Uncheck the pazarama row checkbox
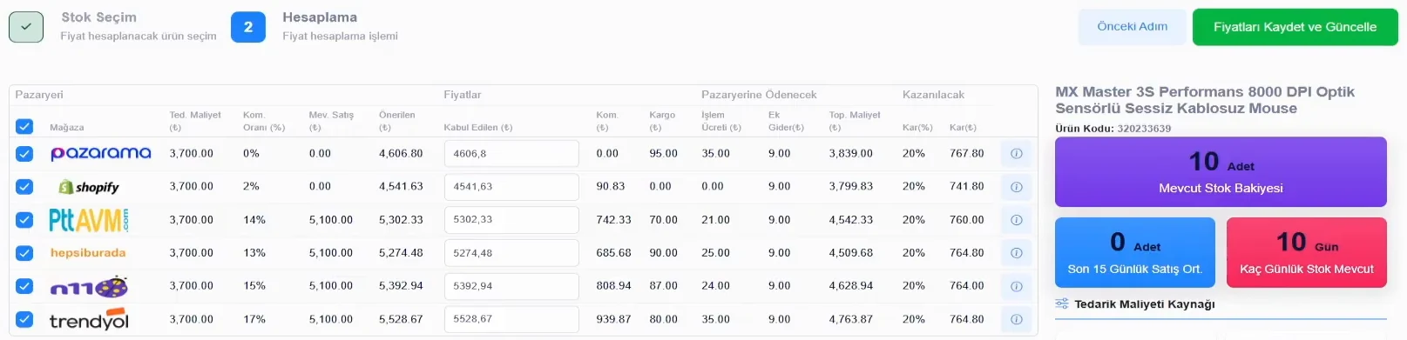Image resolution: width=1407 pixels, height=340 pixels. point(24,154)
